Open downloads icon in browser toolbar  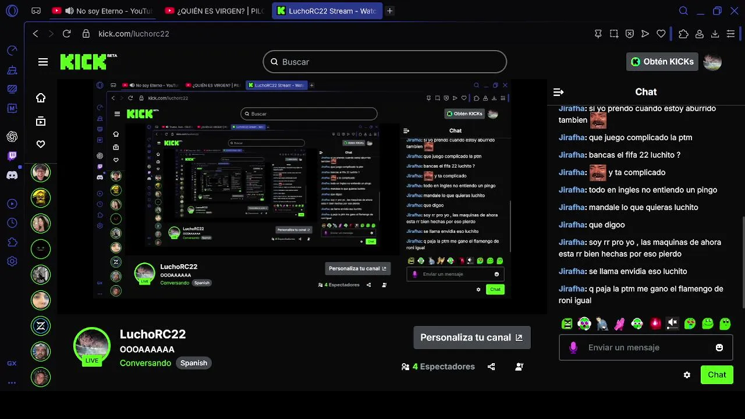[x=715, y=34]
